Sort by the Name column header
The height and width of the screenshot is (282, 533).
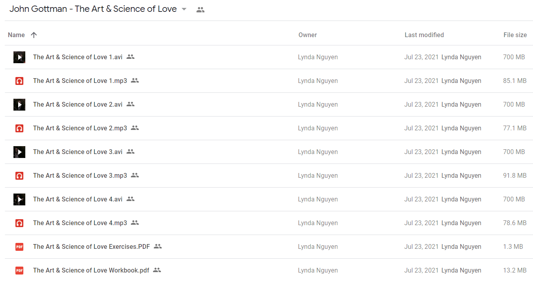(x=16, y=35)
